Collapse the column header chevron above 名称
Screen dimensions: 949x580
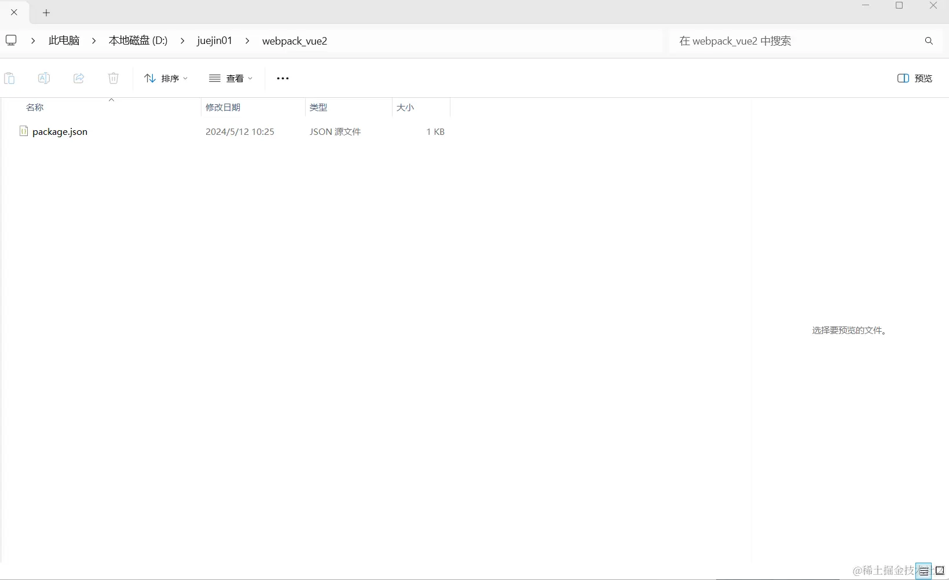[x=111, y=100]
